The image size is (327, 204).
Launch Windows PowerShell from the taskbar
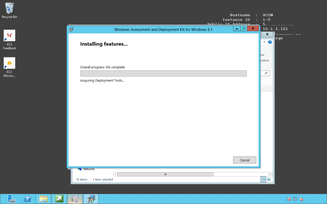[28, 199]
